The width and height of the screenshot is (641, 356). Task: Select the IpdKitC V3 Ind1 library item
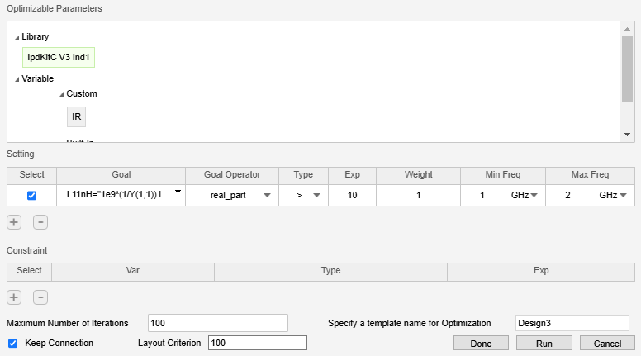click(x=59, y=58)
